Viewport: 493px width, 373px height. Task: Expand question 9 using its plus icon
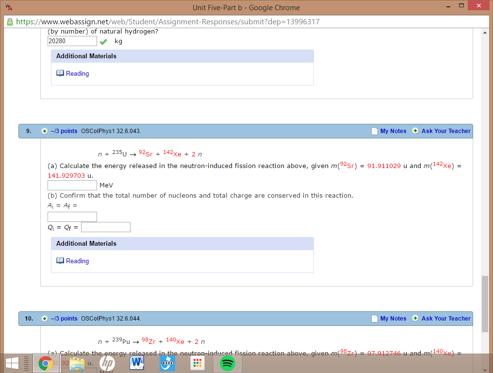click(x=44, y=131)
